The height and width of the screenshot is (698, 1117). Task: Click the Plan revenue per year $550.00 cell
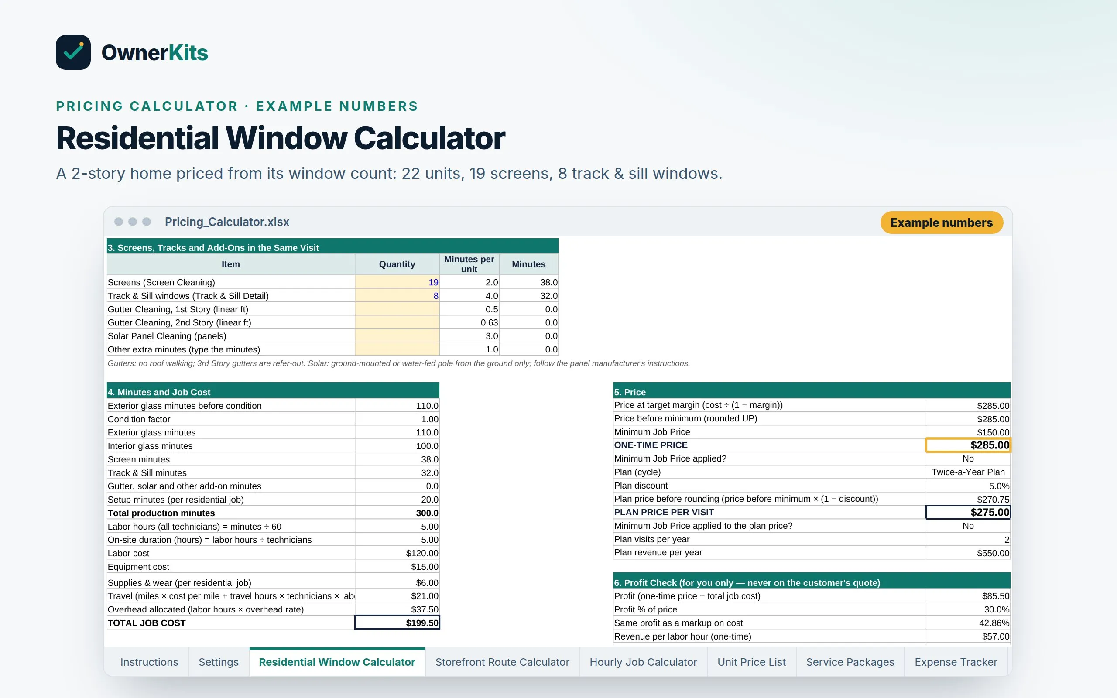[968, 553]
